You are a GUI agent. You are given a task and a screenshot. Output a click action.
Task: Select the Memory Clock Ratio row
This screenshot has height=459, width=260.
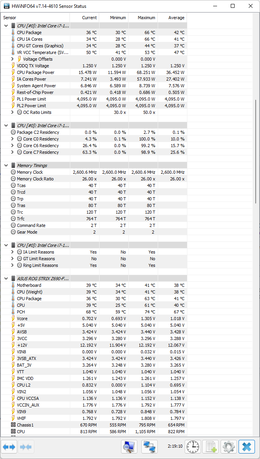94,178
